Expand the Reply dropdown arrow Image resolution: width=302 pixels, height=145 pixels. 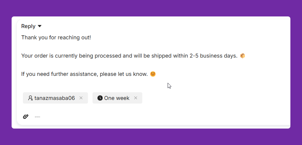coord(40,27)
